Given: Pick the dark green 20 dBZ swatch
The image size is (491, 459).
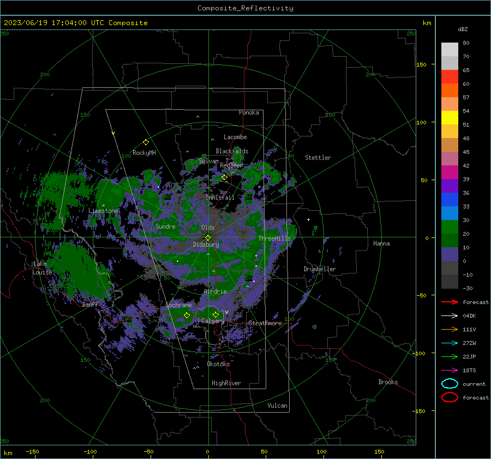Looking at the screenshot, I should (x=450, y=241).
